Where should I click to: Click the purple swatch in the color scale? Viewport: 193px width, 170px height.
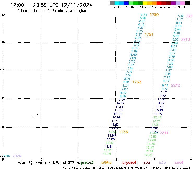(173, 3)
